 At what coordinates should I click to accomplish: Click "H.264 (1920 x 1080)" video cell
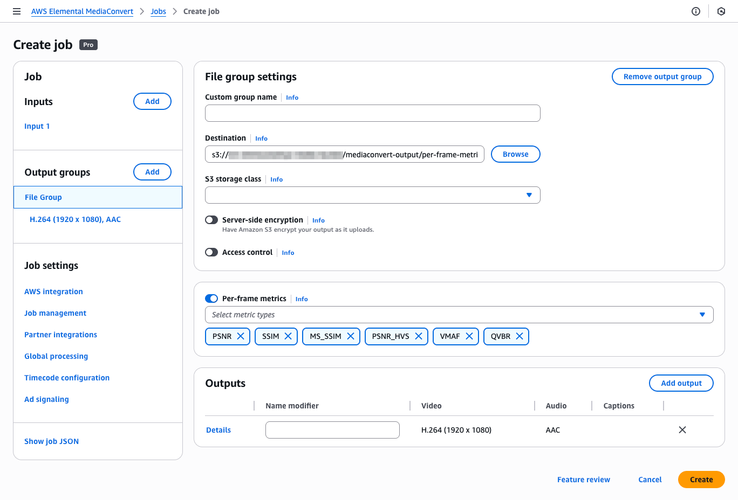click(x=456, y=430)
